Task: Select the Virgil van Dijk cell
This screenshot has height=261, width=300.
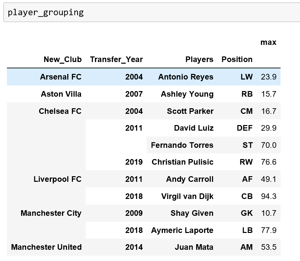Action: 187,197
